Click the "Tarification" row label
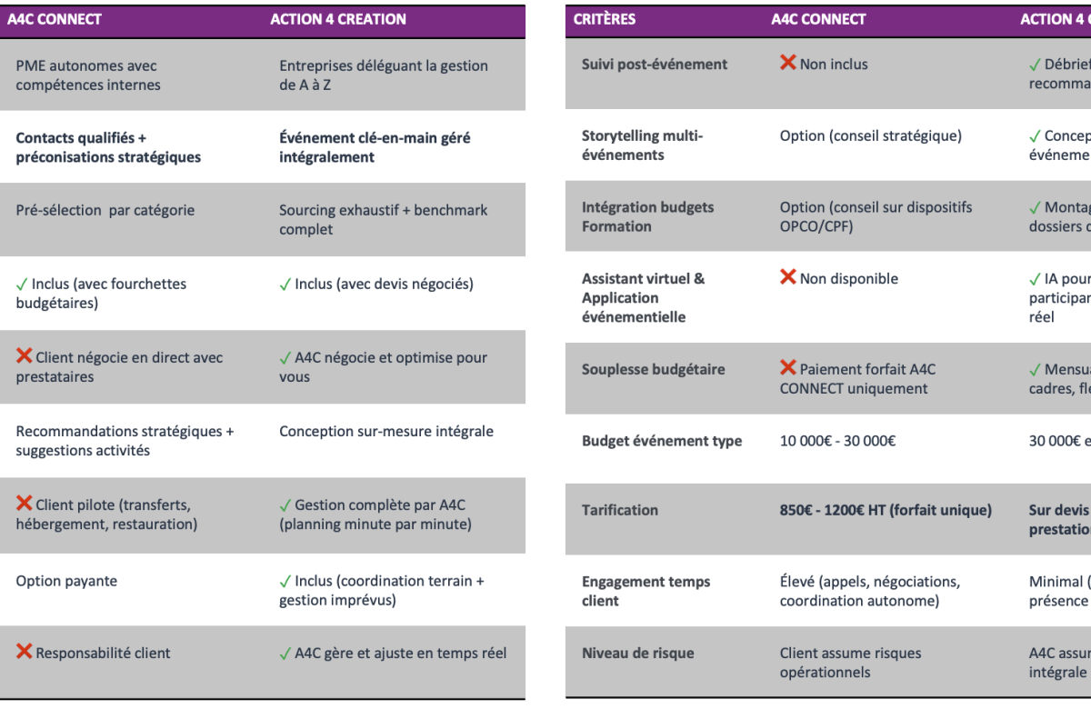This screenshot has width=1091, height=709. coord(620,510)
